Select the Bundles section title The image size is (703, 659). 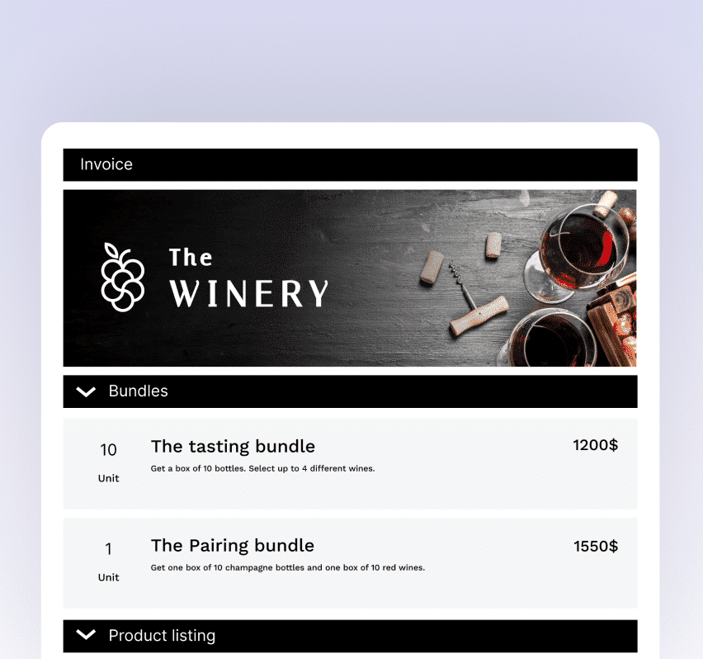click(x=138, y=391)
